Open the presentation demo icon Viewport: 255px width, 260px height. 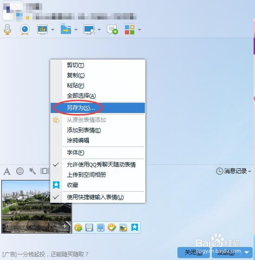pos(43,29)
